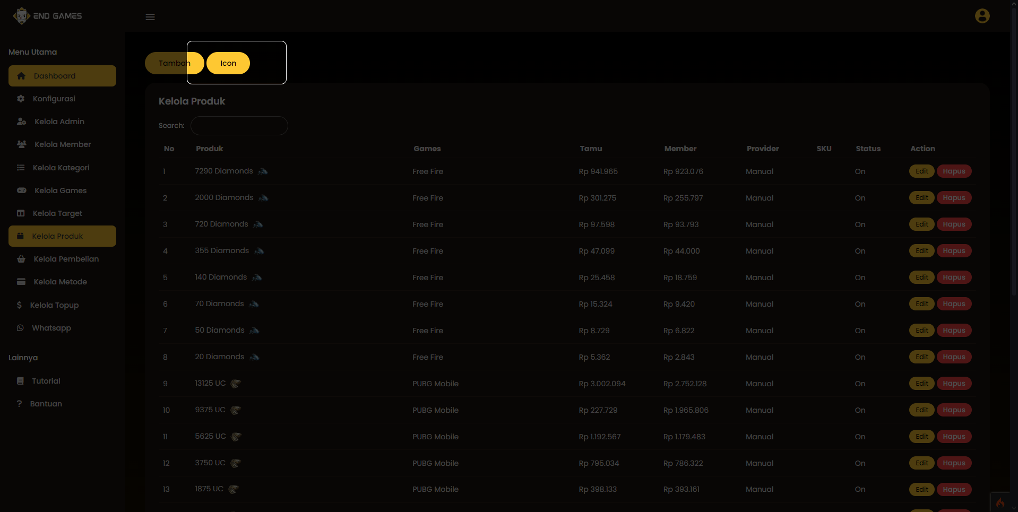Focus the Search input field

click(x=239, y=126)
